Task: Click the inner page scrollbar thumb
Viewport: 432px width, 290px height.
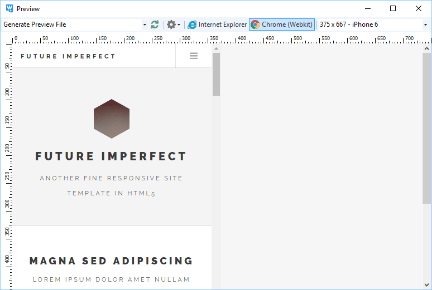Action: [x=216, y=74]
